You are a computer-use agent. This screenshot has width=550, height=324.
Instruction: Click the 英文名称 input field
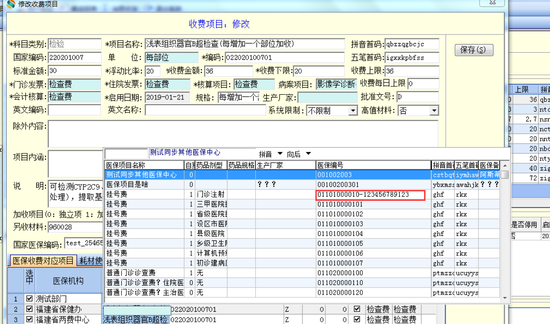[205, 110]
